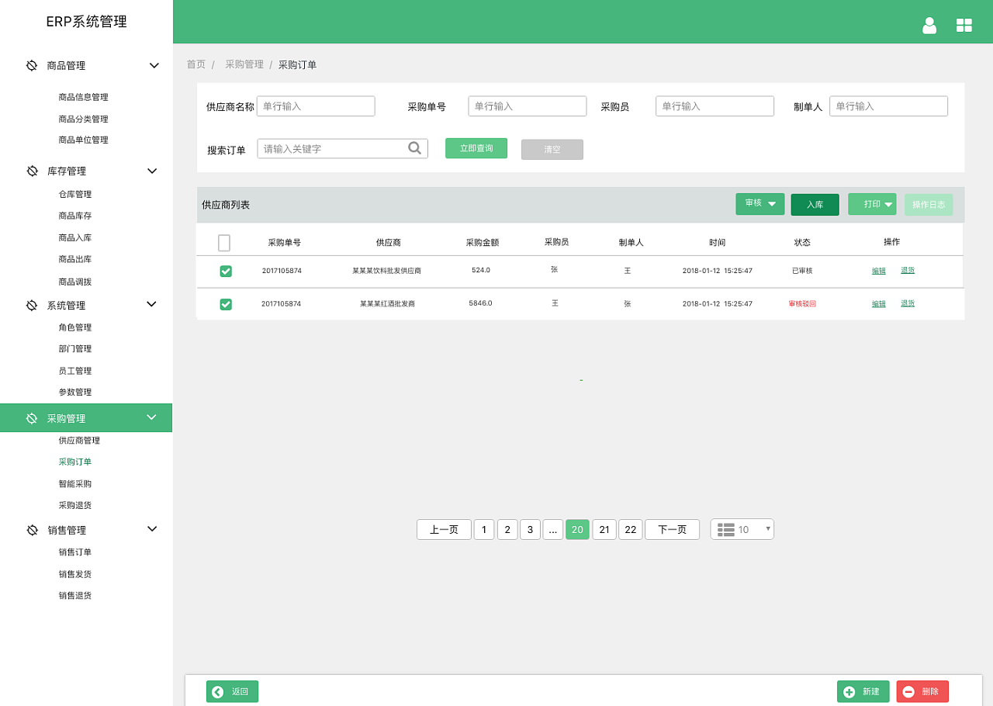
Task: Select 采购退货 in the sidebar menu
Action: [75, 504]
